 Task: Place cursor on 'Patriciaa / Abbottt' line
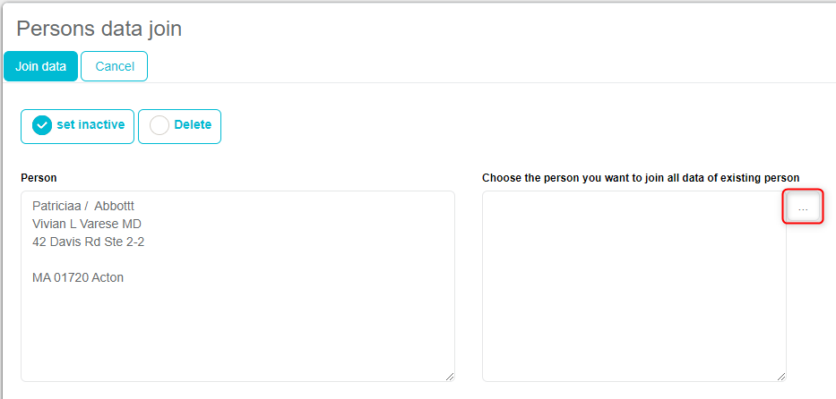click(83, 207)
